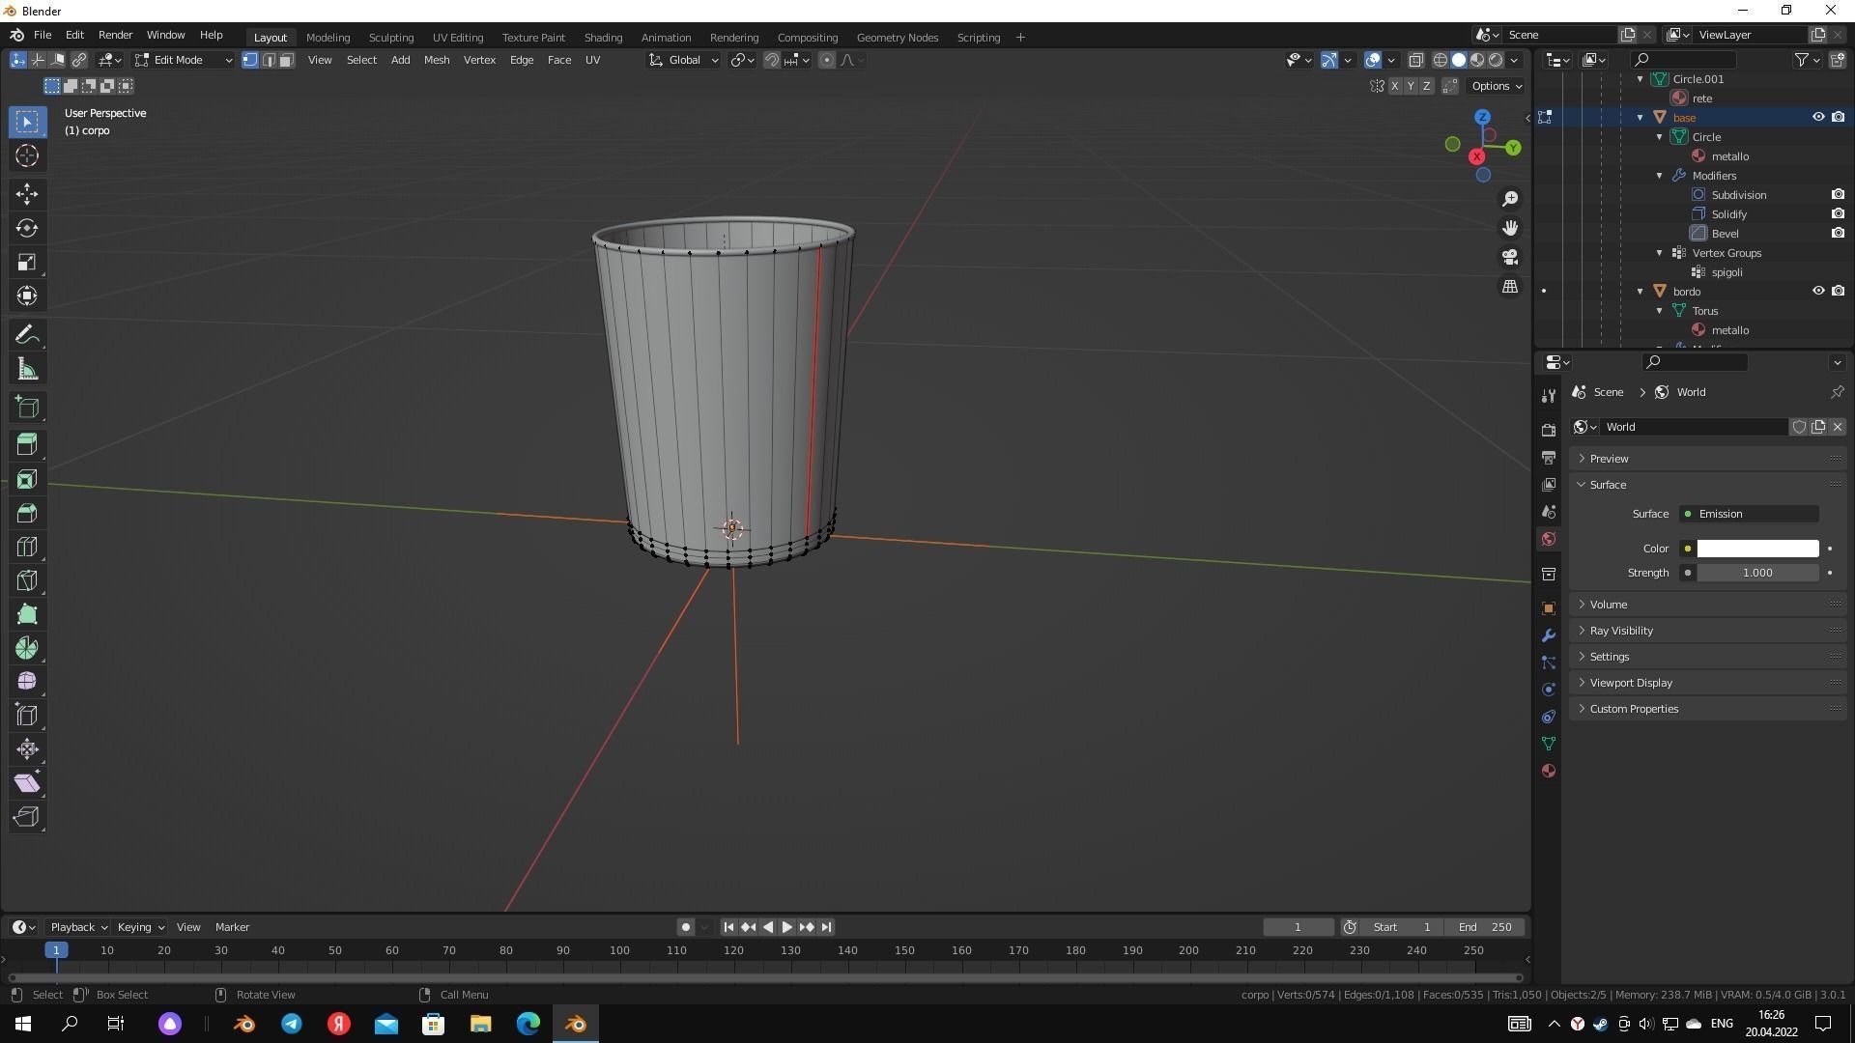Select the Add Cube tool
This screenshot has width=1855, height=1043.
point(27,408)
